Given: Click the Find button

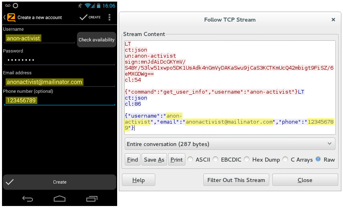Looking at the screenshot, I should [132, 160].
